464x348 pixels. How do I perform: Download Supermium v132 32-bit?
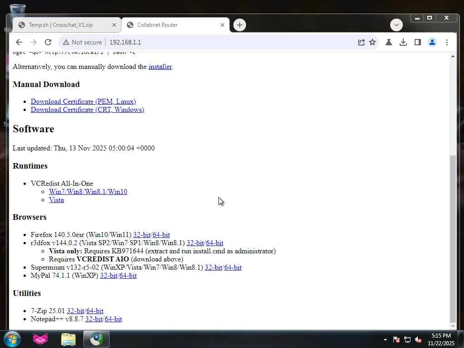pos(213,267)
